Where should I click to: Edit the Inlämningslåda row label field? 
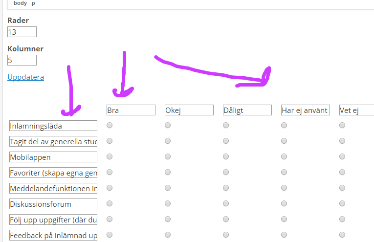[x=53, y=126]
